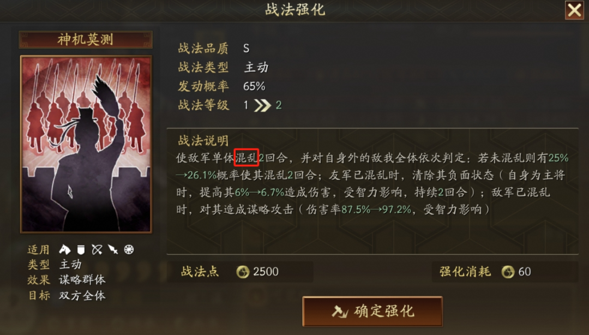Click the coin icon beside 战法点 2500
Screen dimensions: 589x335
243,272
